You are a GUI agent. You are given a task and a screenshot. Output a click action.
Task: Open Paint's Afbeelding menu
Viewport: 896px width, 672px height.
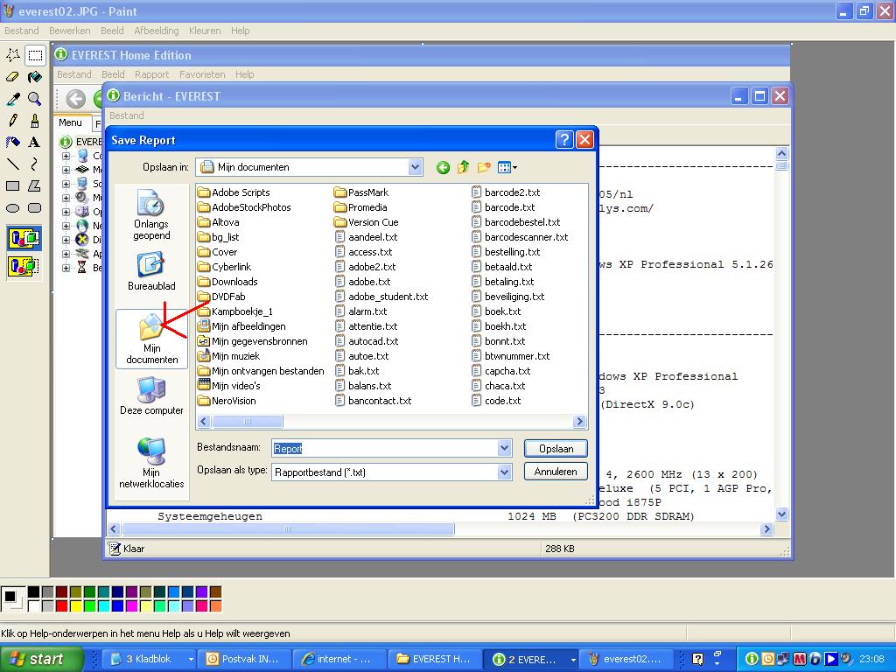157,31
